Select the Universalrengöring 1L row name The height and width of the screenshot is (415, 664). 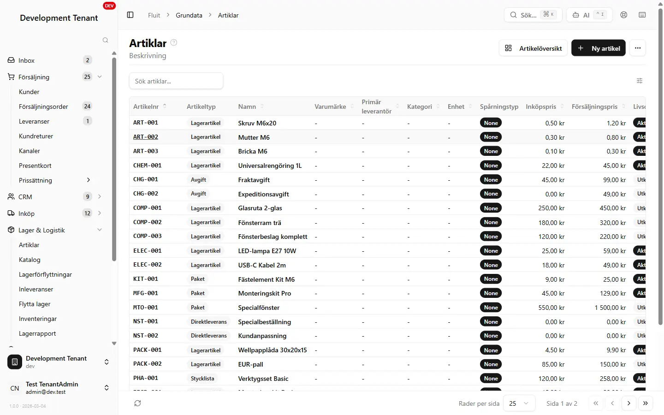click(270, 166)
